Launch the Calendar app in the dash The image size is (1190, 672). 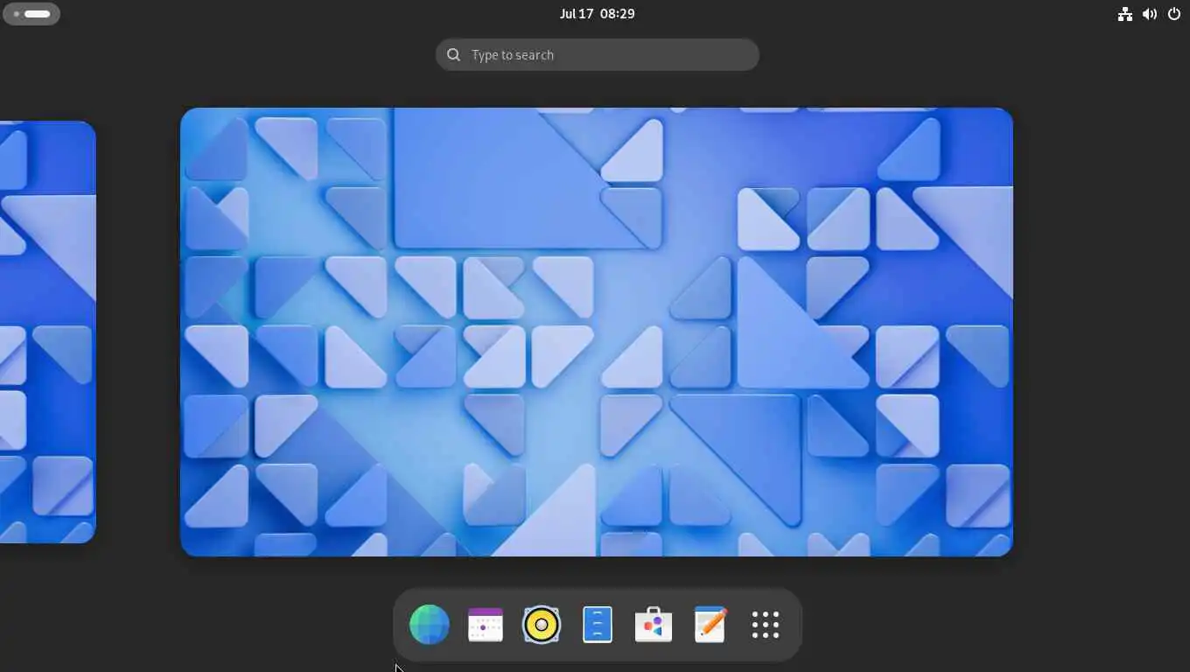(x=486, y=625)
